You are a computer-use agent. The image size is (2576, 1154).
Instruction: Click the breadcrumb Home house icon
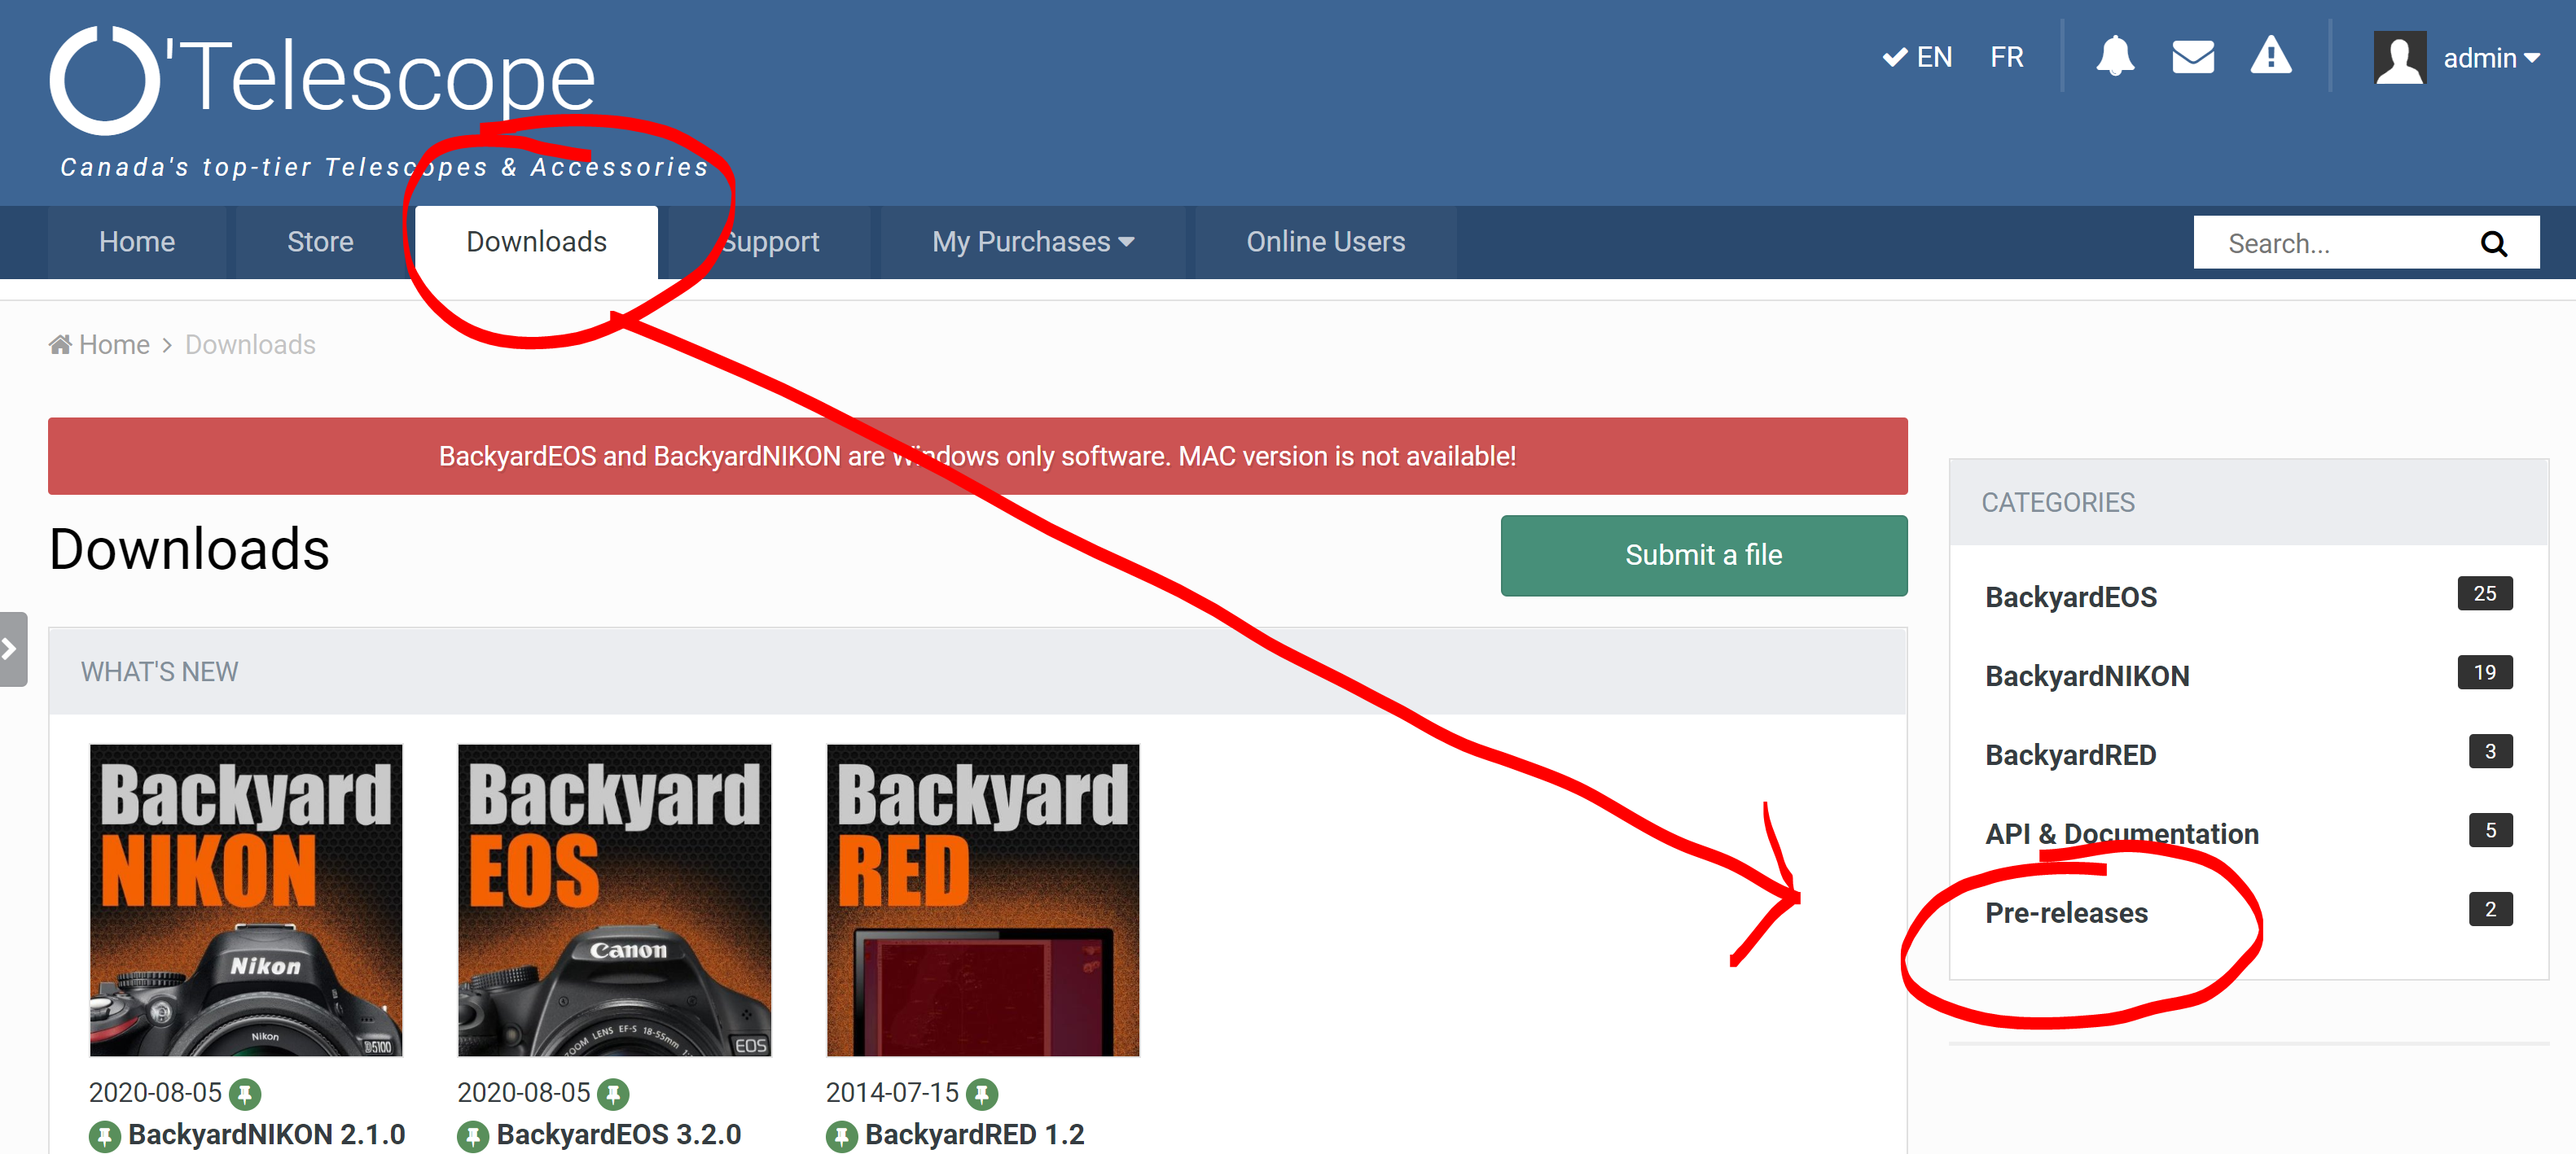coord(60,345)
